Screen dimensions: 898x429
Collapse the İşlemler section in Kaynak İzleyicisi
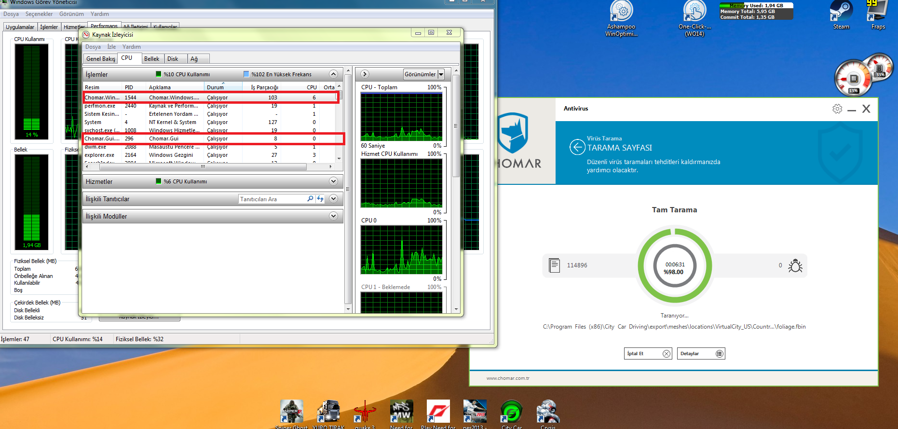click(333, 74)
